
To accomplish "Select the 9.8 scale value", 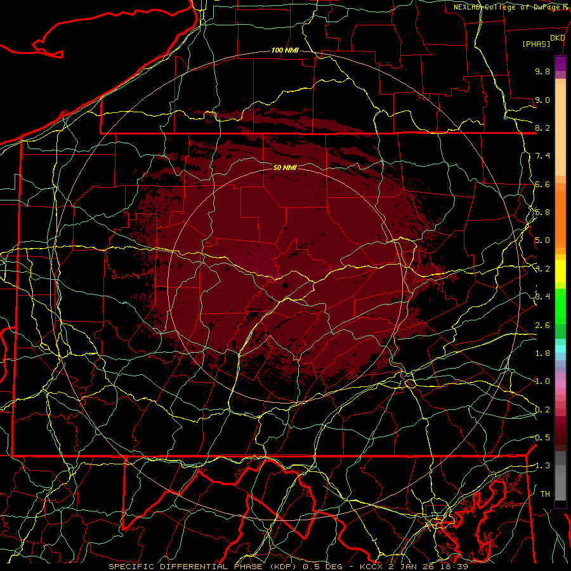I will tap(542, 71).
